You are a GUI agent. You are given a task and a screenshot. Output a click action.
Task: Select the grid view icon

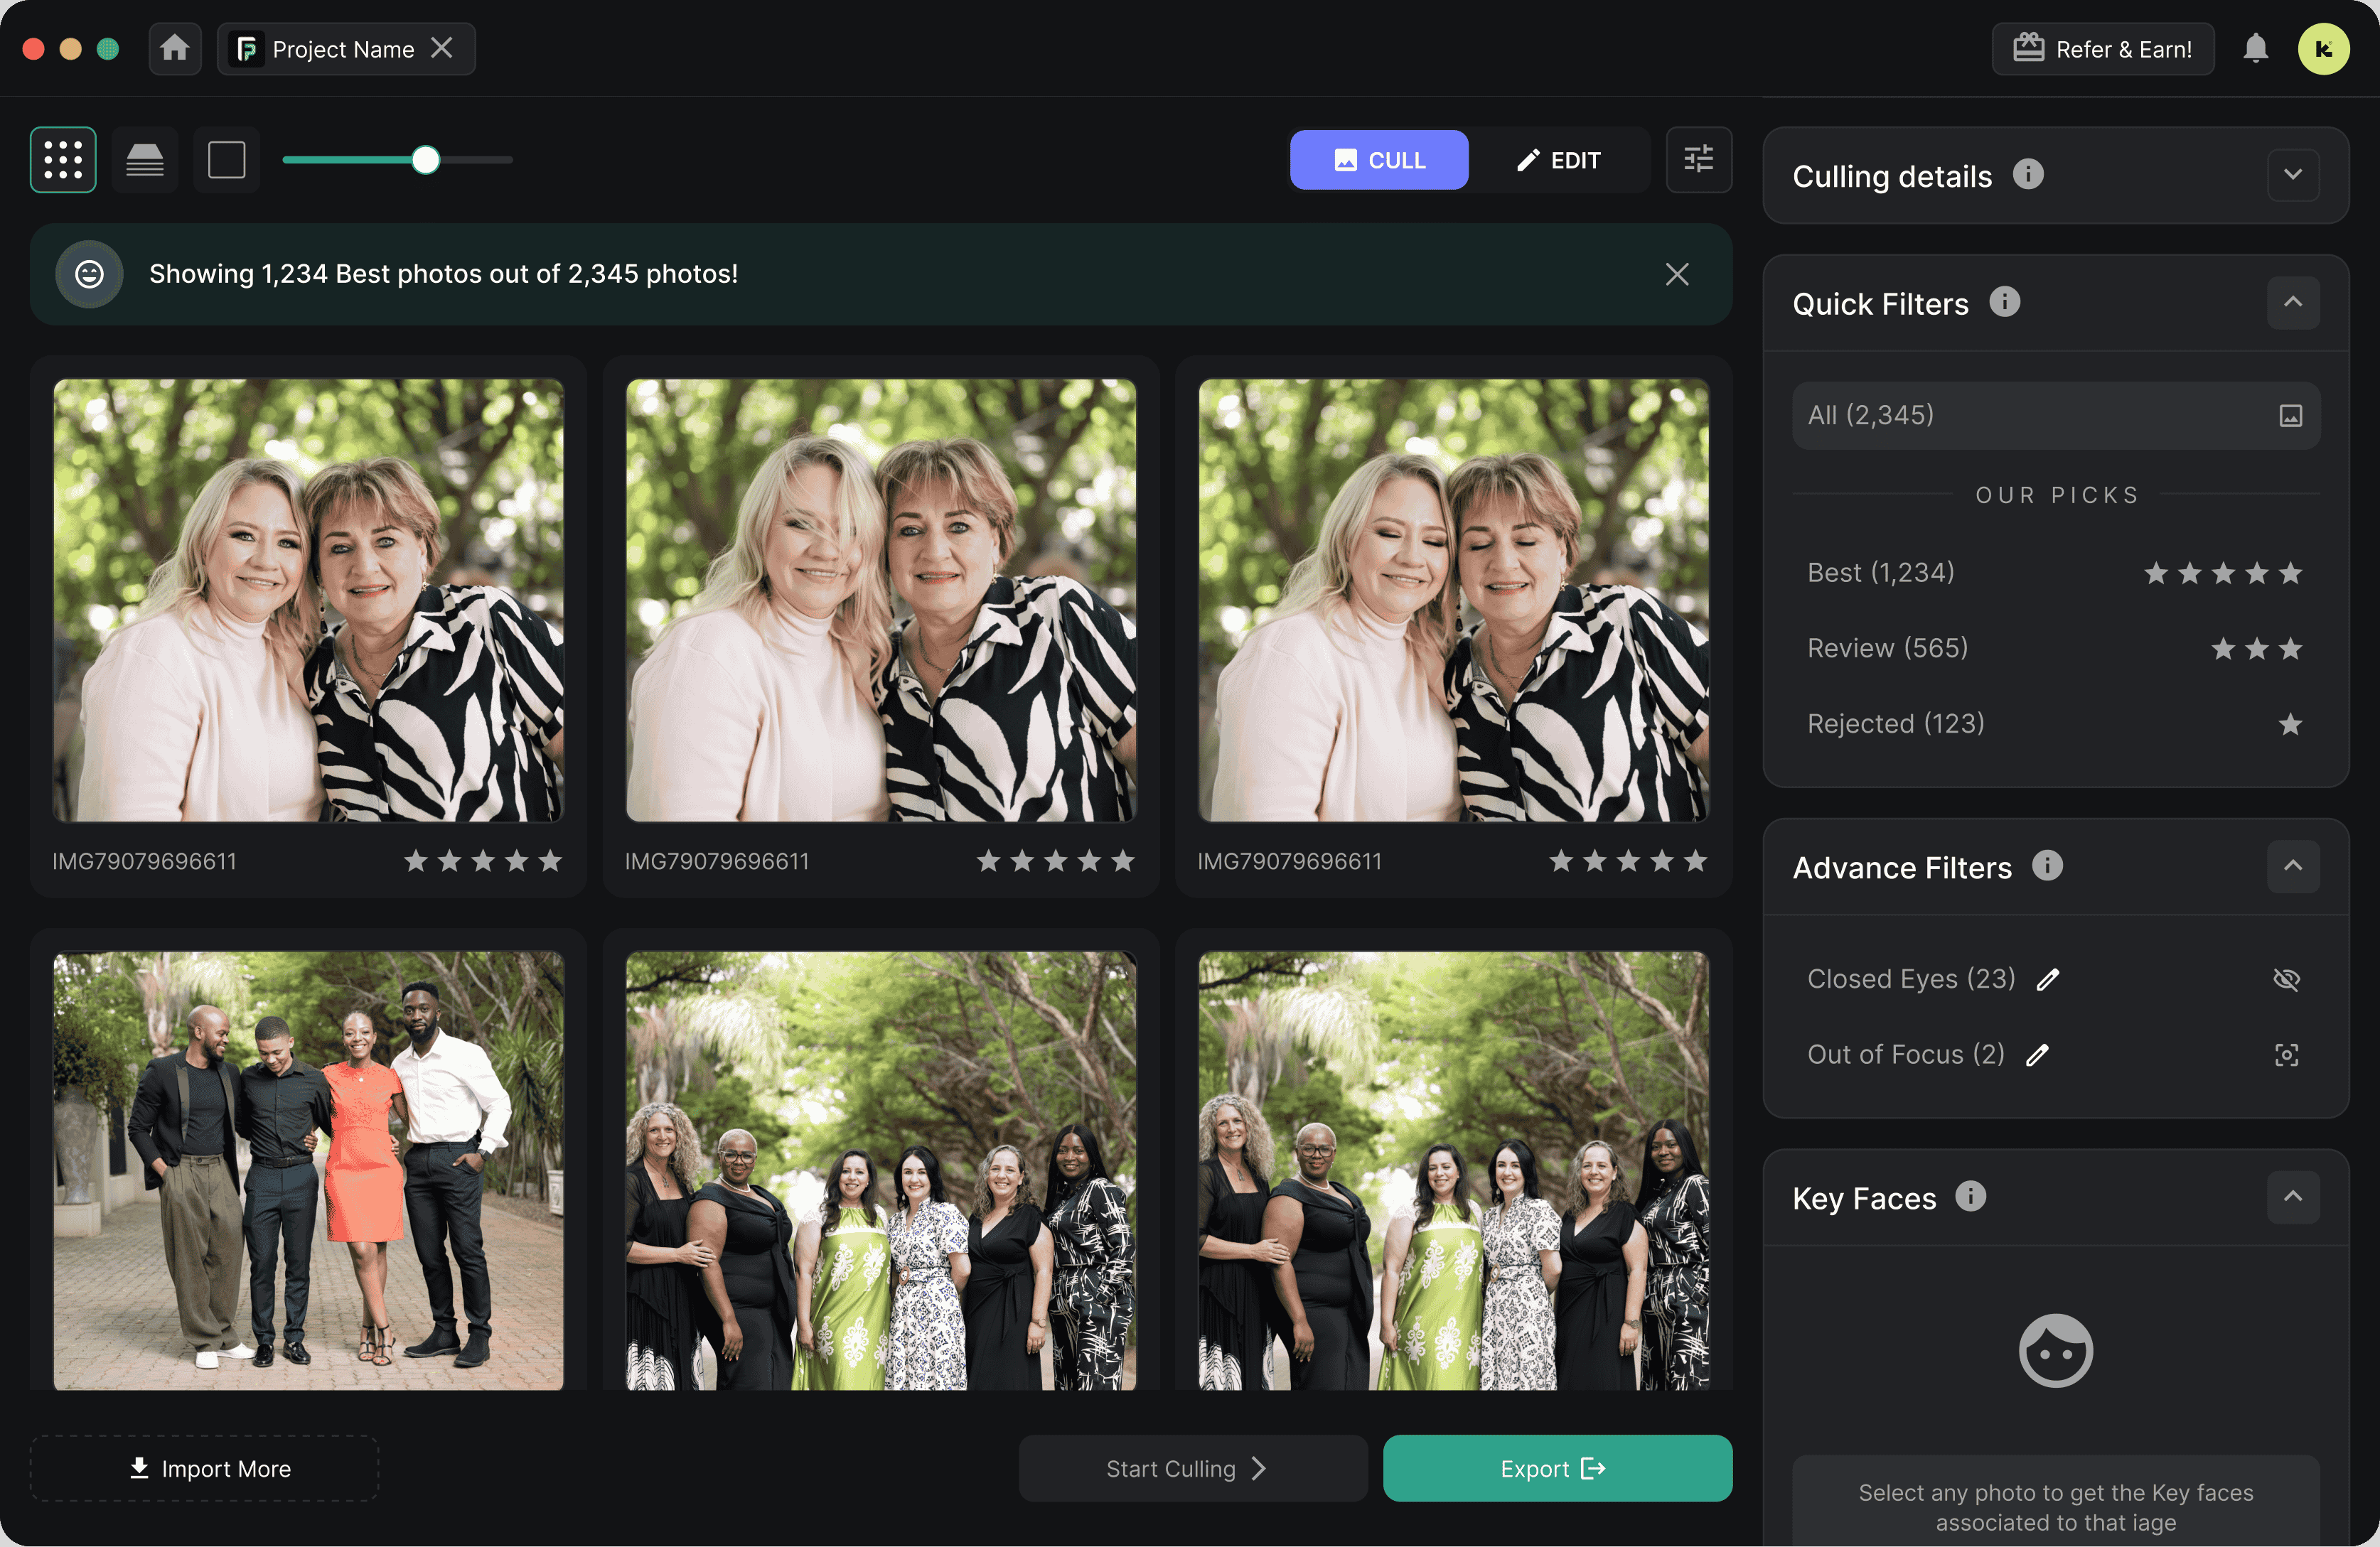(x=62, y=159)
